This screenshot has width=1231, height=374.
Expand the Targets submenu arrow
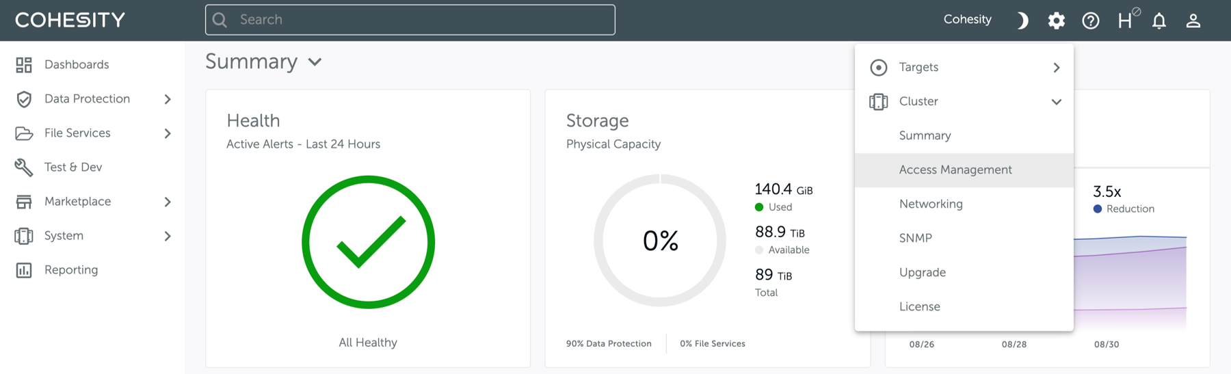point(1057,68)
